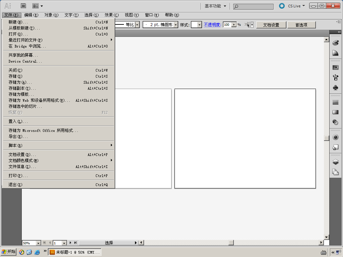The image size is (343, 257).
Task: Expand the collapsed panel dock double arrows
Action: click(x=339, y=32)
